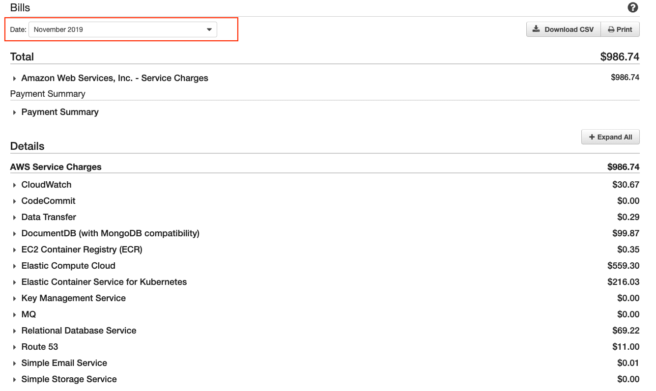Click the Expand All button
Viewport: 656px width, 391px height.
610,137
